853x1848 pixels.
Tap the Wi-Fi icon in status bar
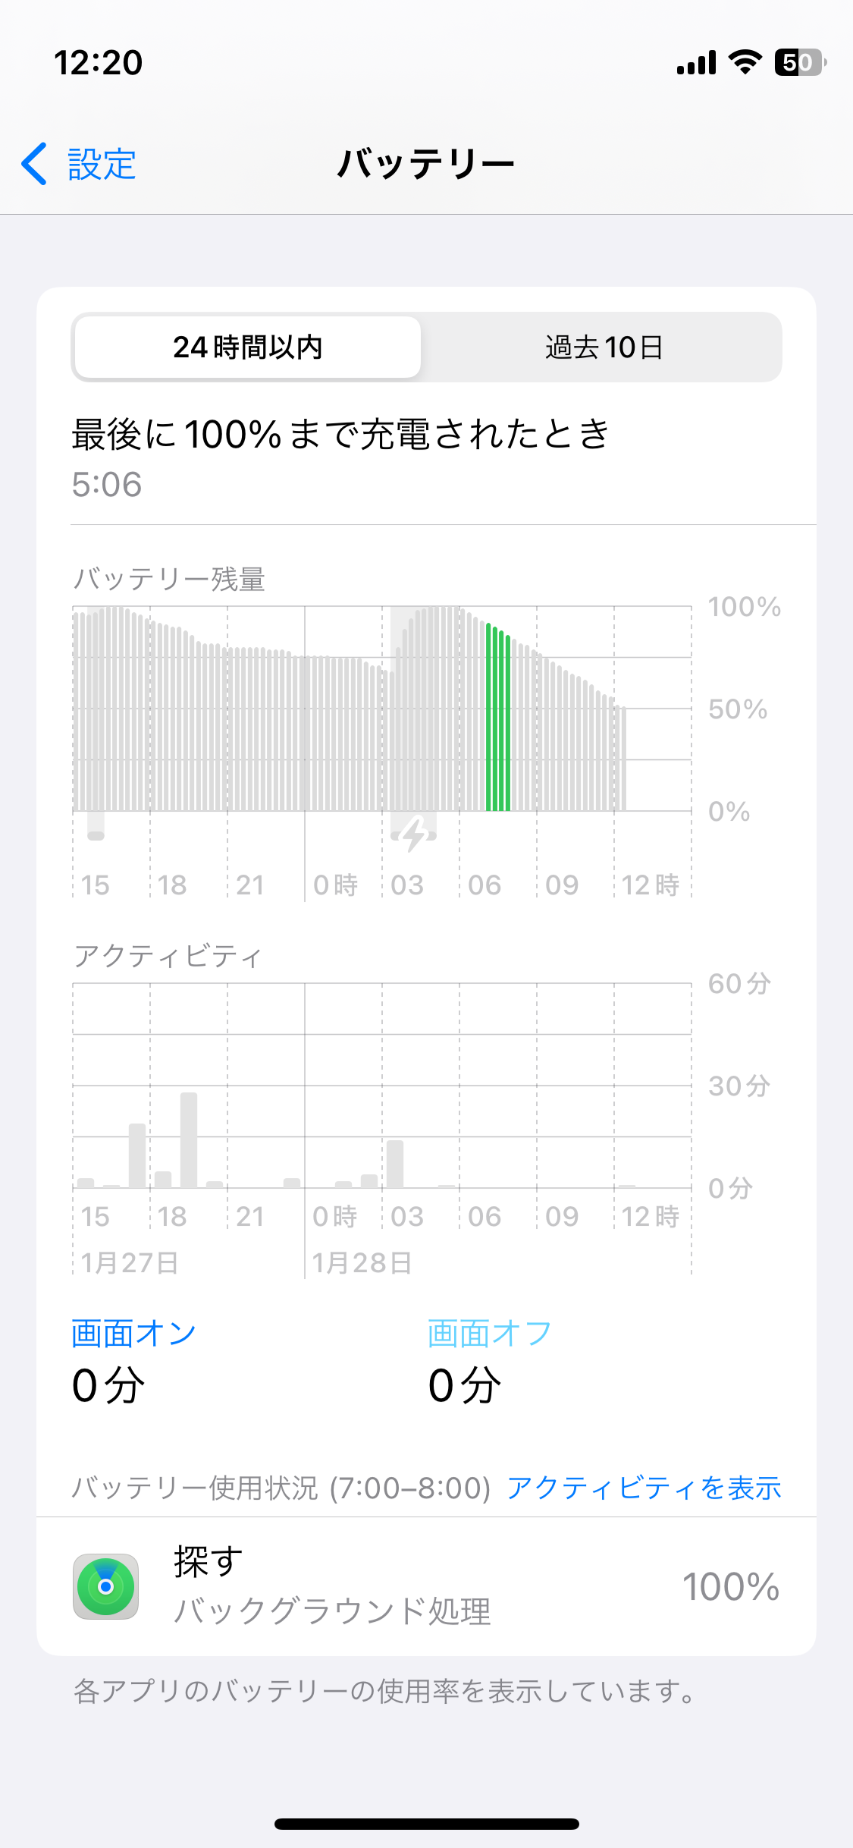click(x=745, y=62)
